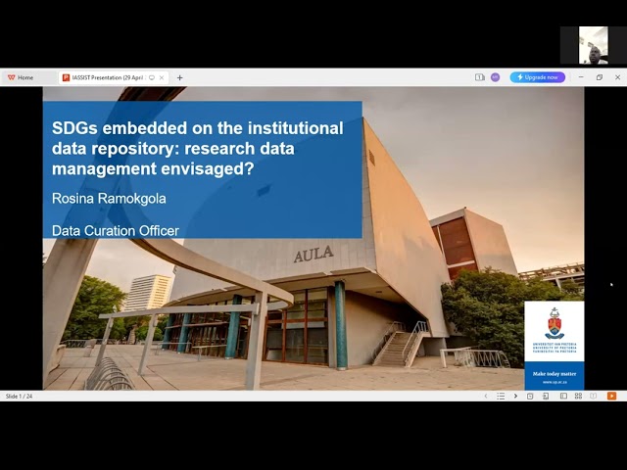The width and height of the screenshot is (627, 470).
Task: Switch to normal view in status bar
Action: [x=563, y=396]
